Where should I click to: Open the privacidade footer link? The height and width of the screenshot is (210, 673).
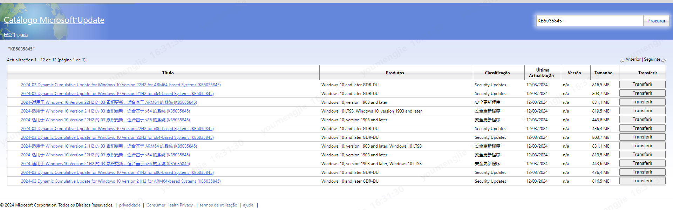(130, 205)
